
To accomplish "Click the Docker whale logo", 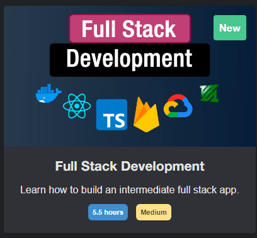I will coord(49,93).
